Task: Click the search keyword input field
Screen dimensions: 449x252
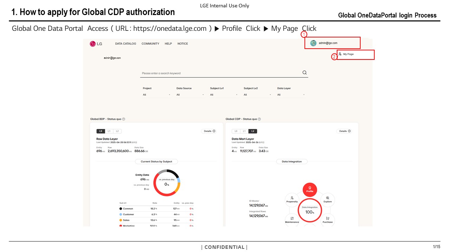Action: [x=220, y=73]
